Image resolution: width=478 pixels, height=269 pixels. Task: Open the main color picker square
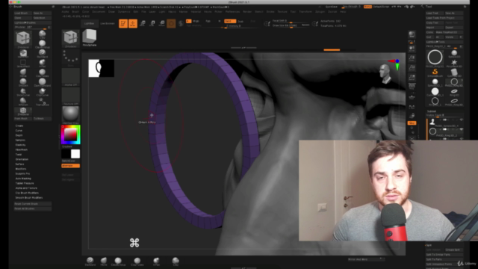70,134
